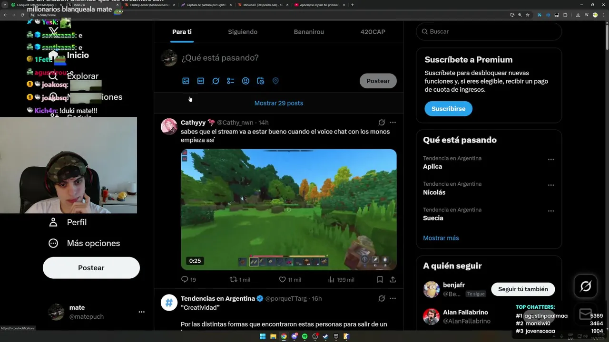609x342 pixels.
Task: Bookmark Cathyyy's post
Action: click(380, 279)
